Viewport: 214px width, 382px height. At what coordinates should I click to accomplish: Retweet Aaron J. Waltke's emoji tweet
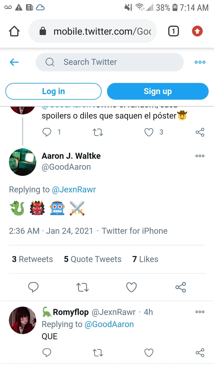pos(83,287)
